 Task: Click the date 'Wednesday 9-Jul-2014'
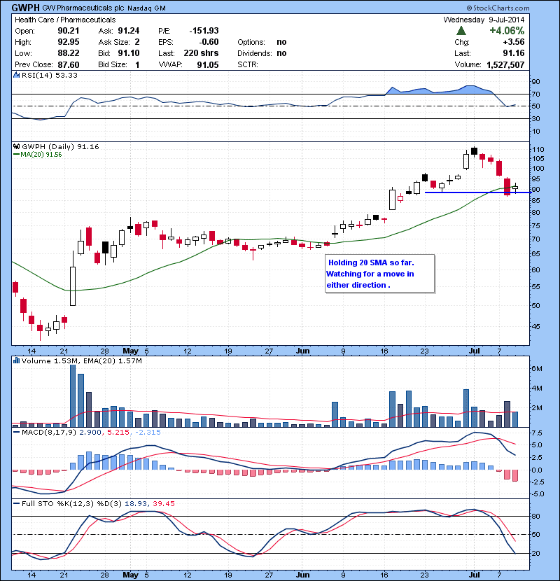[484, 20]
